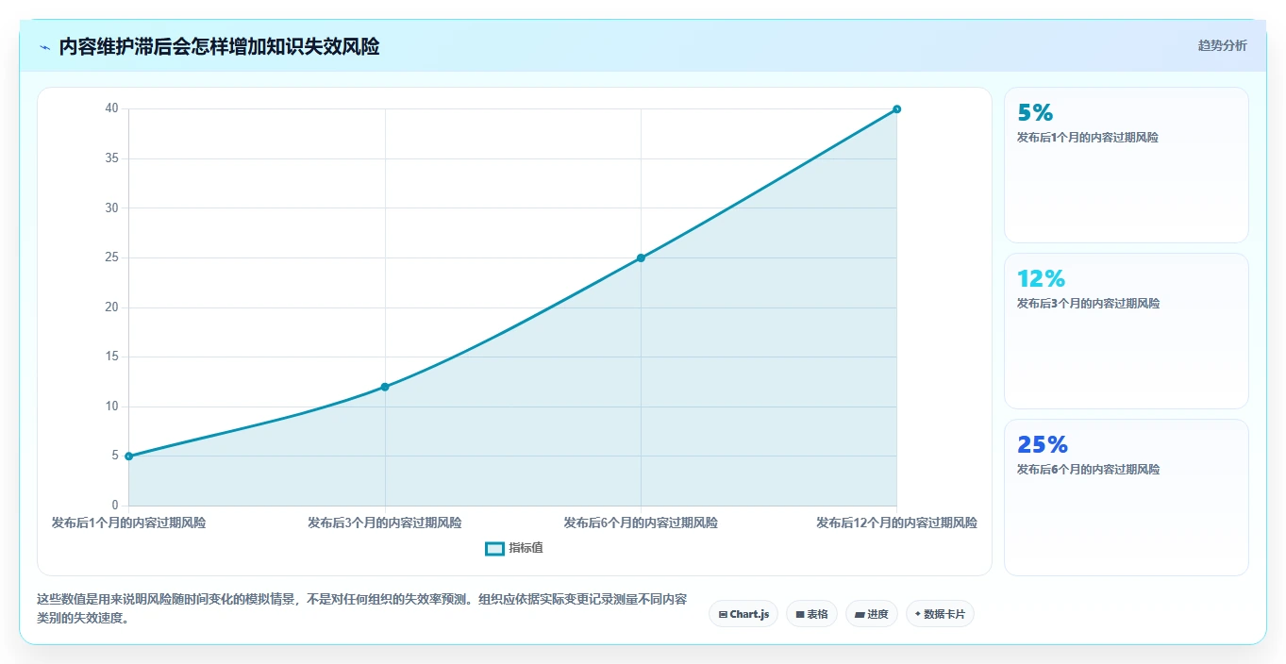Select the Chart.js tag chip
This screenshot has height=664, width=1286.
(x=743, y=614)
